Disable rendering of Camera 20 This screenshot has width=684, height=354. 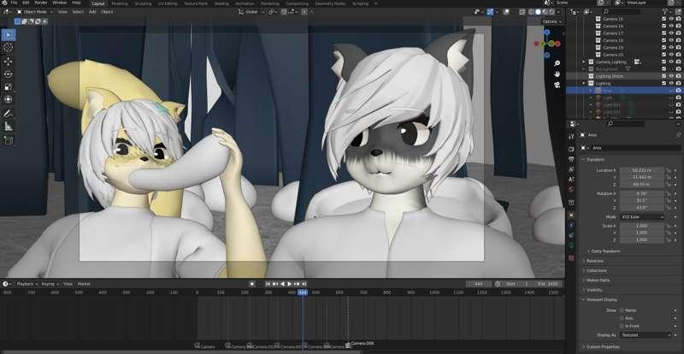(x=678, y=55)
